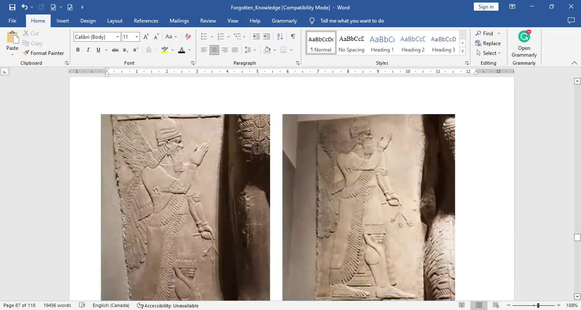Image resolution: width=581 pixels, height=310 pixels.
Task: Increase font size with Grow Font icon
Action: click(146, 37)
